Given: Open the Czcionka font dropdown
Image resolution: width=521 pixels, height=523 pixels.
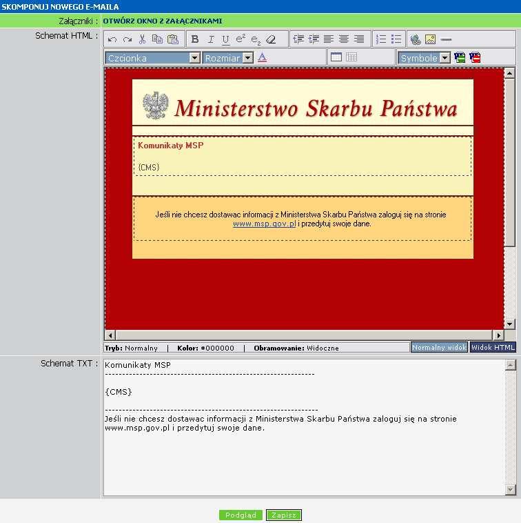Looking at the screenshot, I should point(152,58).
